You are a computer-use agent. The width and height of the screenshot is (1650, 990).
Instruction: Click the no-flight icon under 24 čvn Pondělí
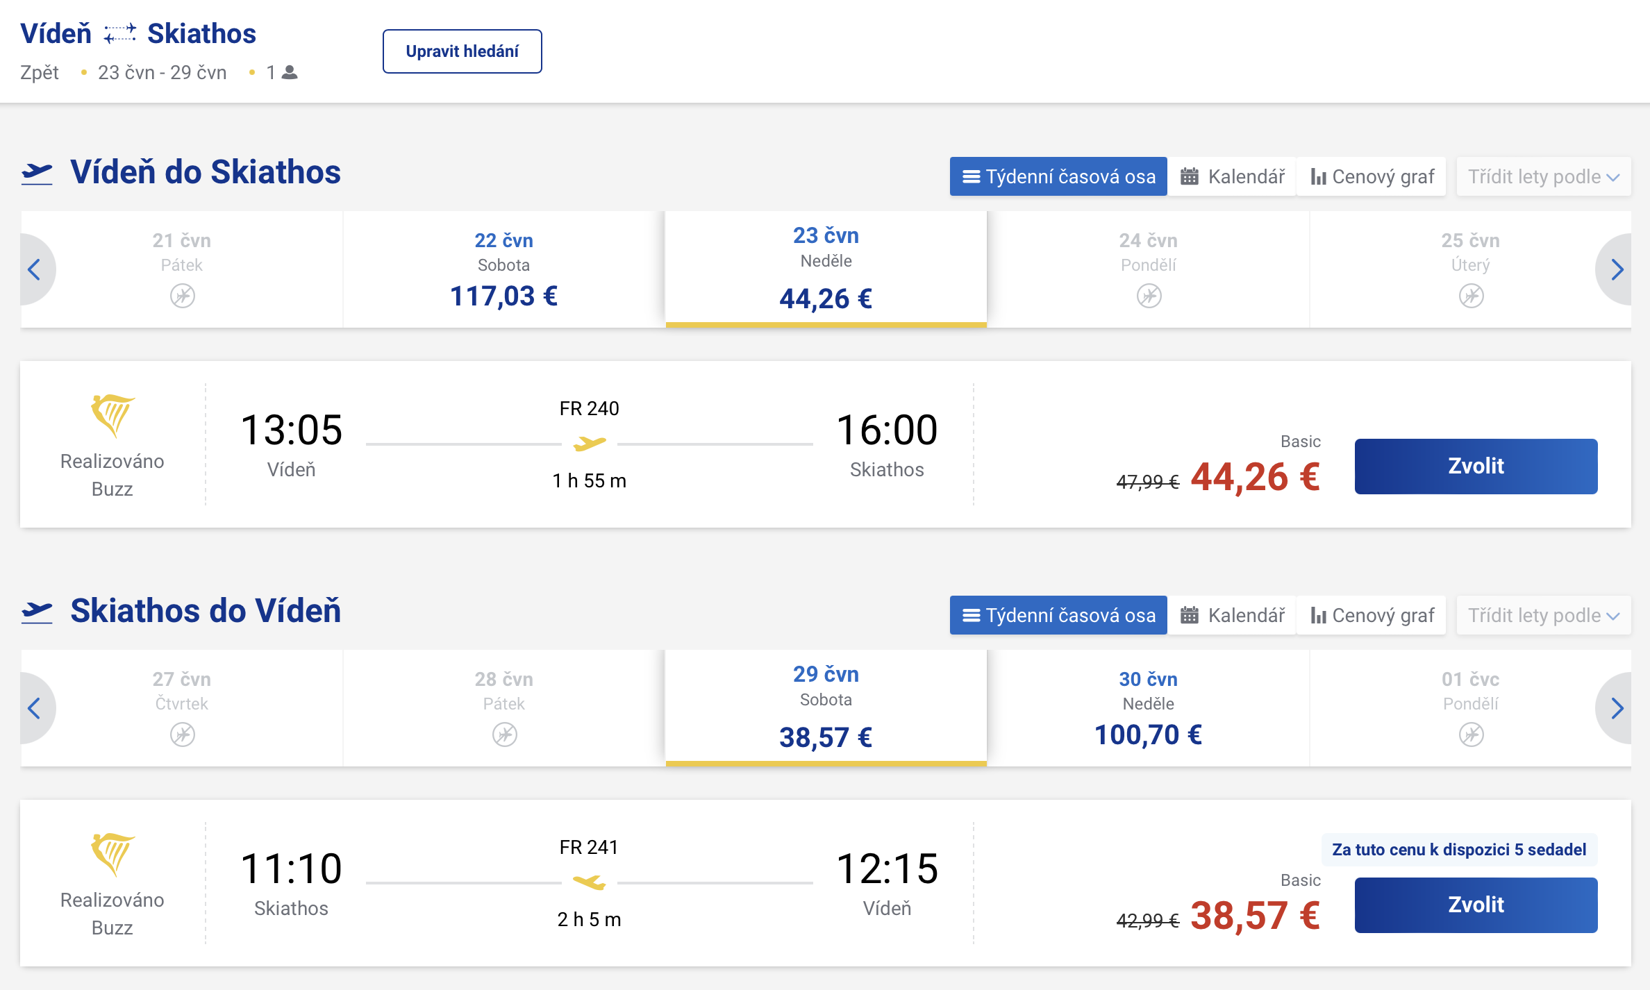click(x=1149, y=296)
